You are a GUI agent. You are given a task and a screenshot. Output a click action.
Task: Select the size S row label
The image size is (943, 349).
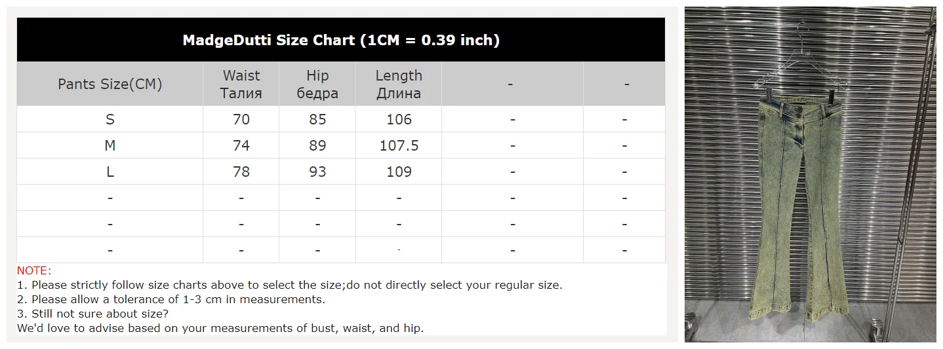pos(110,119)
